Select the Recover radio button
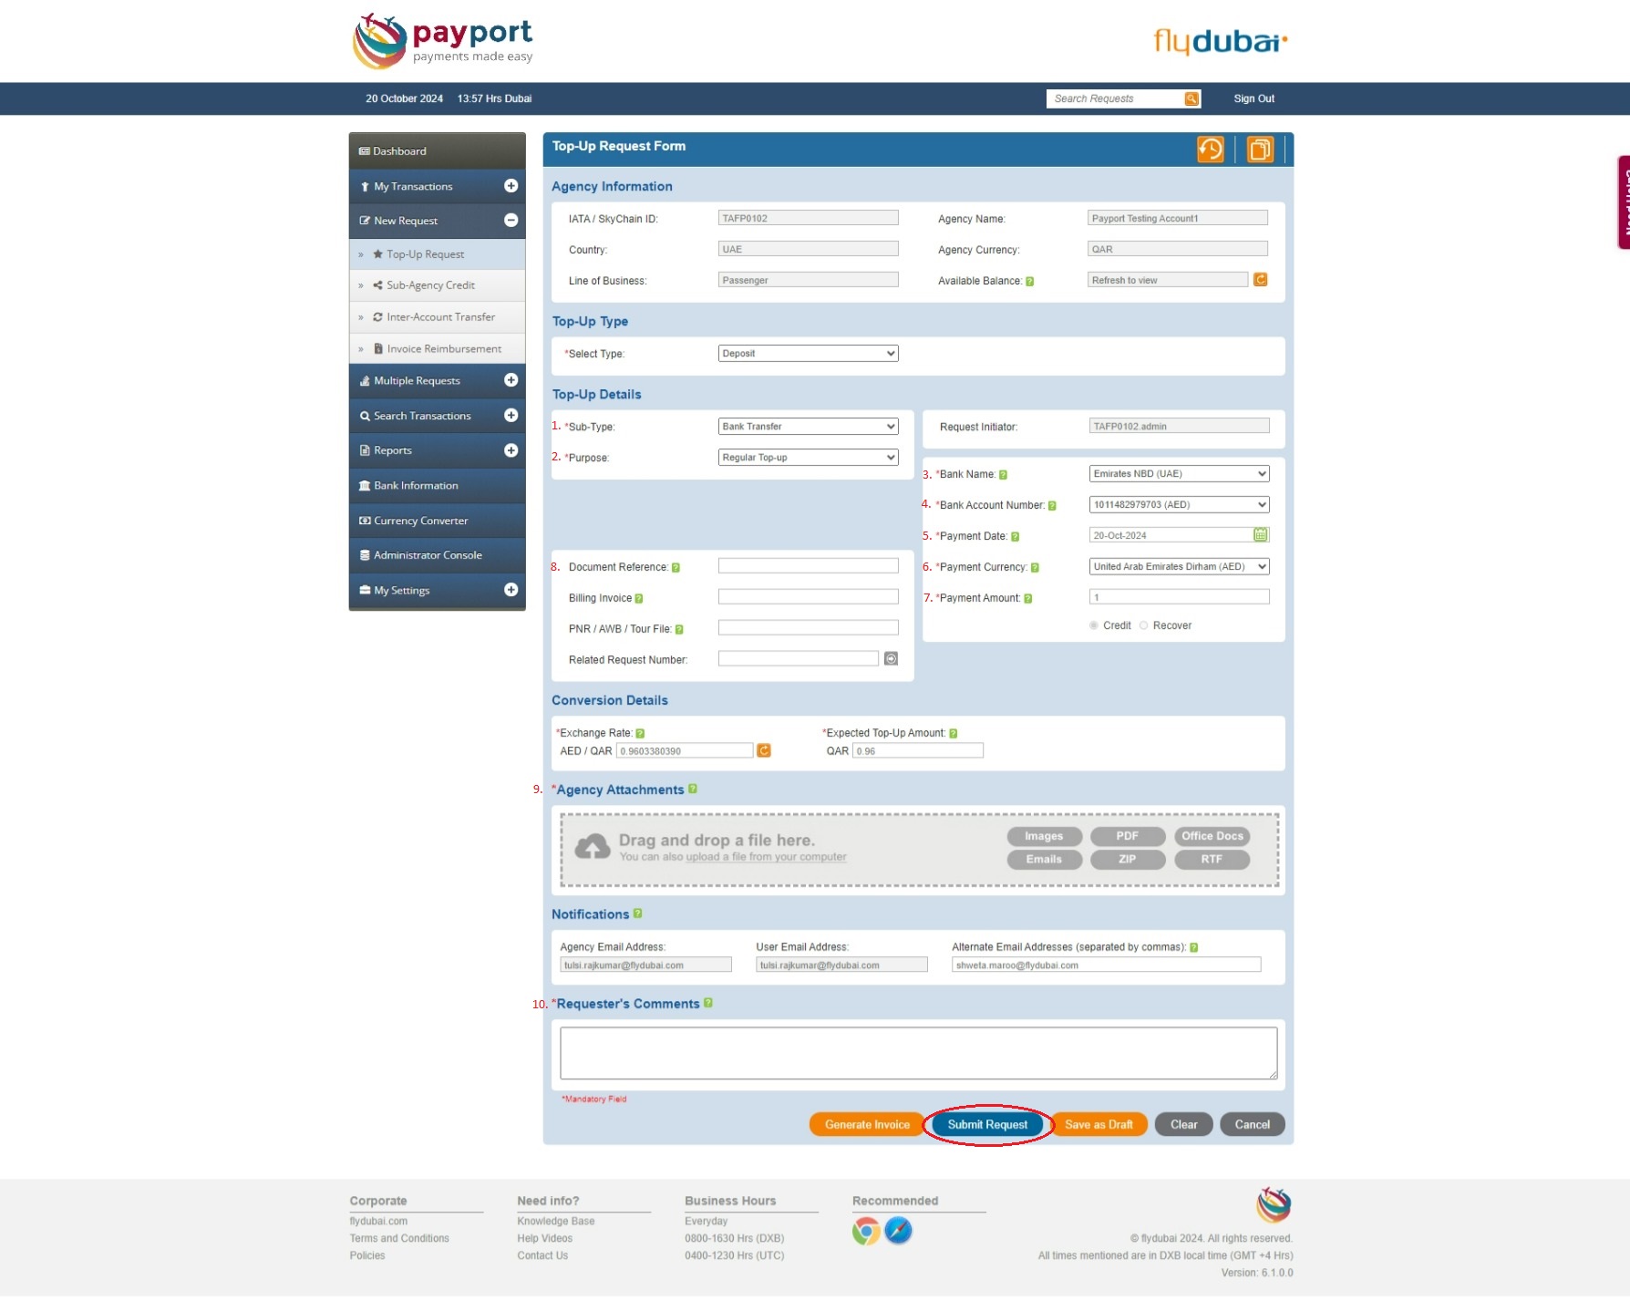Screen dimensions: 1630x1311 [x=1143, y=625]
